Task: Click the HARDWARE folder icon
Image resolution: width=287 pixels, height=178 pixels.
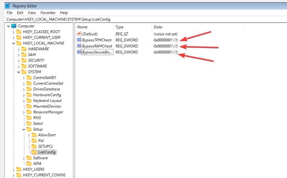Action: 24,49
